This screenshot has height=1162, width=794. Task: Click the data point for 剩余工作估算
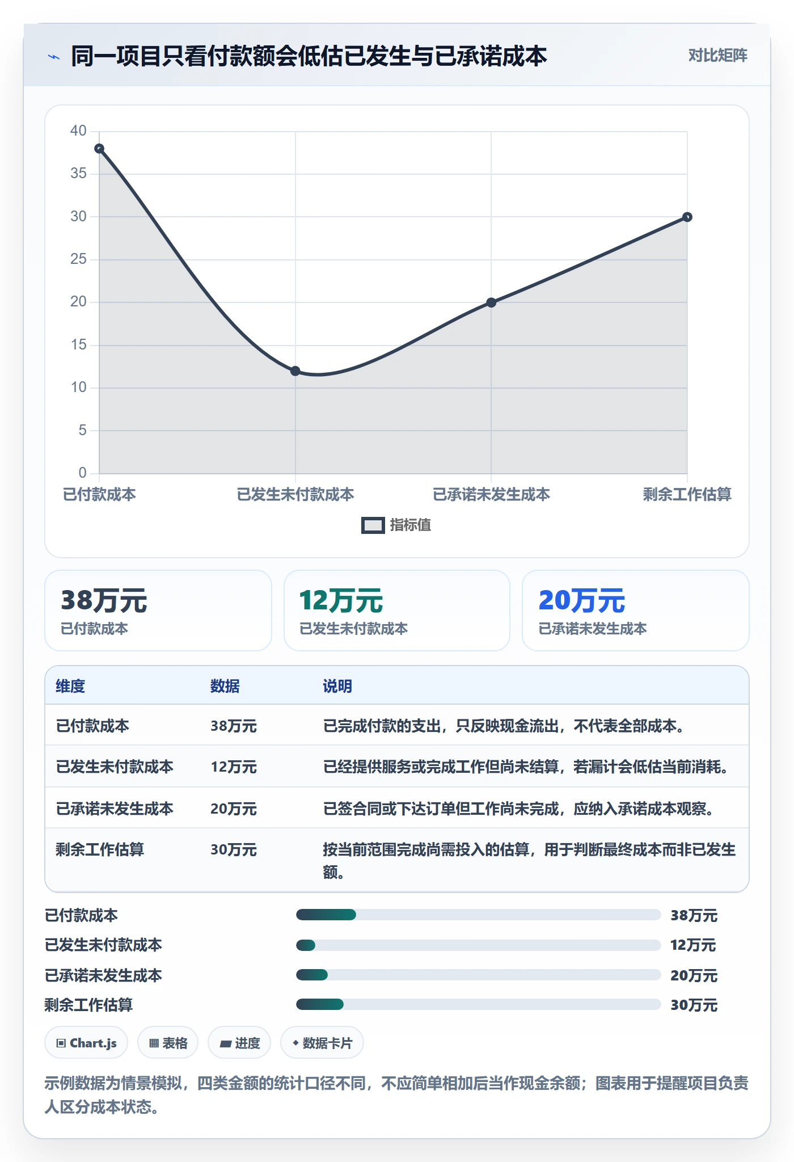687,217
